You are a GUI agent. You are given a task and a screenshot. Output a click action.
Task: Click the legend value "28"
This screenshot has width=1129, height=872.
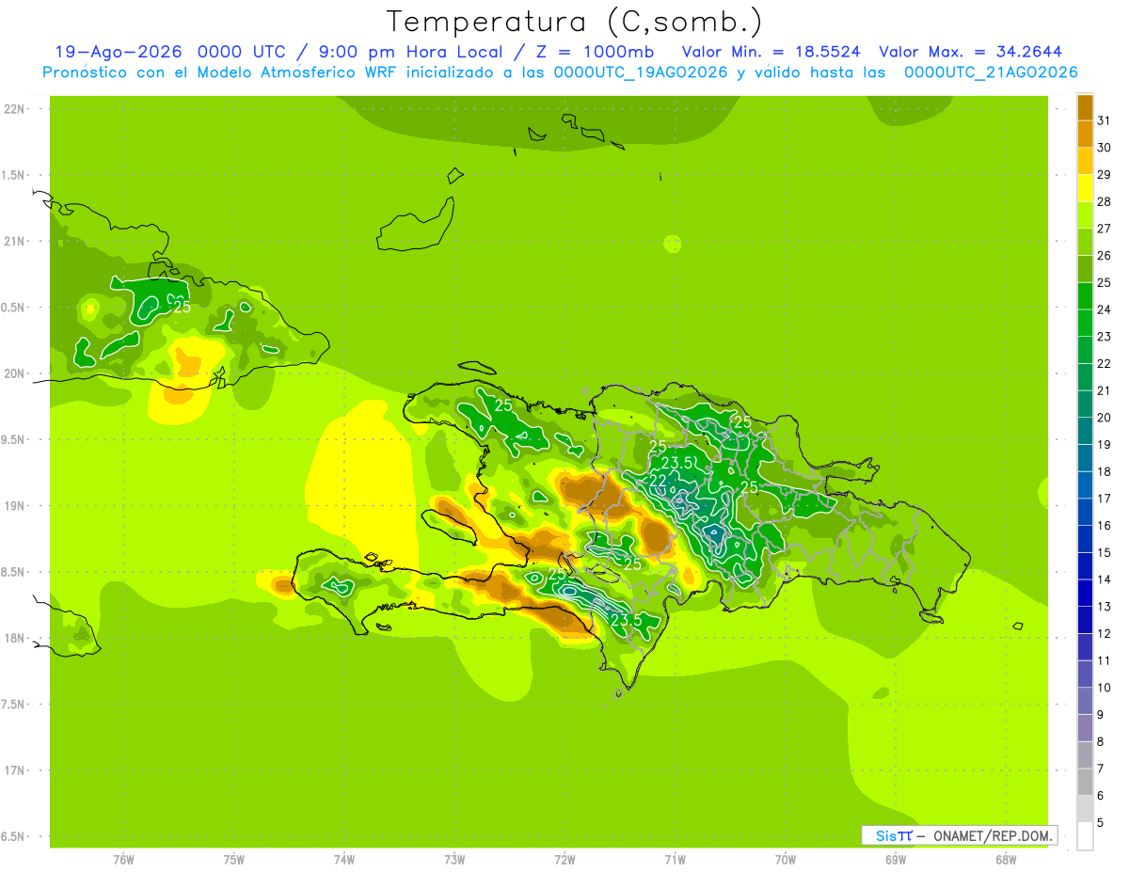pyautogui.click(x=1104, y=201)
